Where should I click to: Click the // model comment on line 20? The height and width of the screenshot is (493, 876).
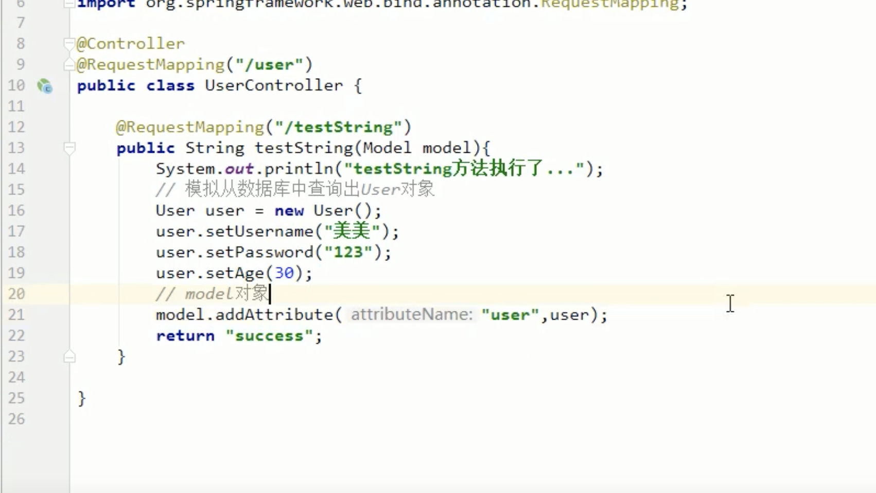[212, 294]
